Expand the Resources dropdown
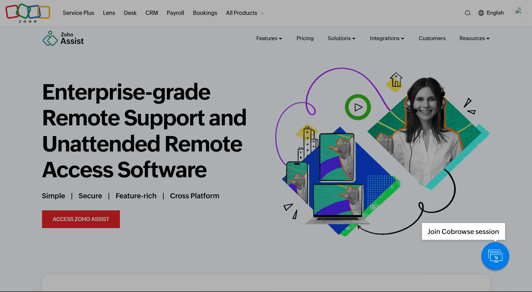The width and height of the screenshot is (532, 292). (x=474, y=38)
